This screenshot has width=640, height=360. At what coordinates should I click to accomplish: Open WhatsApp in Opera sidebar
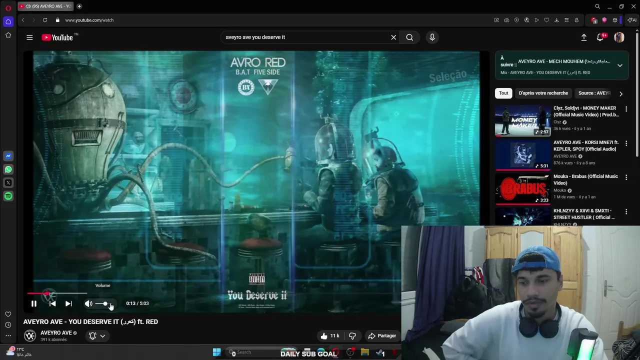8,169
